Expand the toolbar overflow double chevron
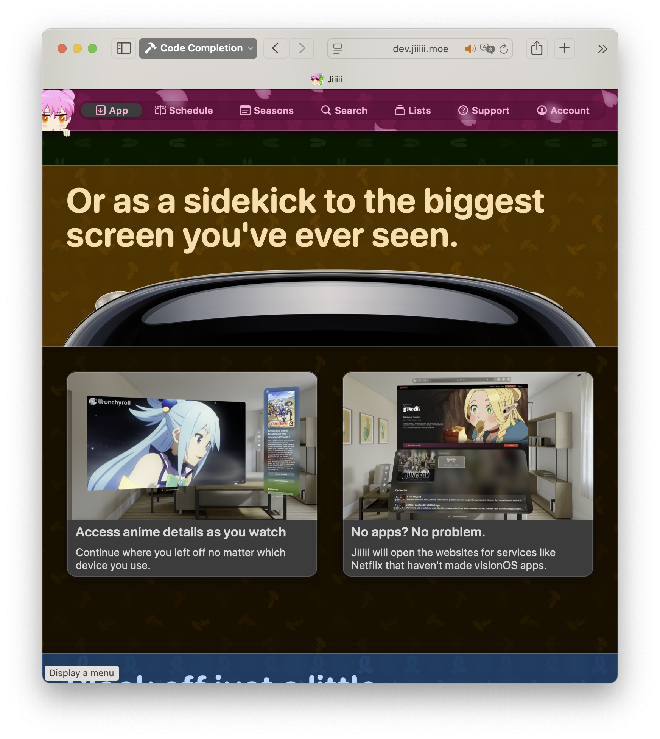The width and height of the screenshot is (660, 739). 602,48
